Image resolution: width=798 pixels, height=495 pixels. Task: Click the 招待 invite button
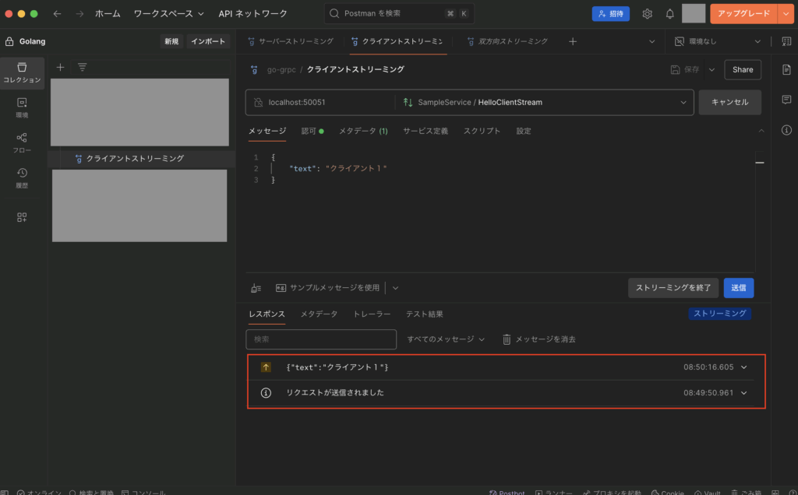tap(610, 14)
